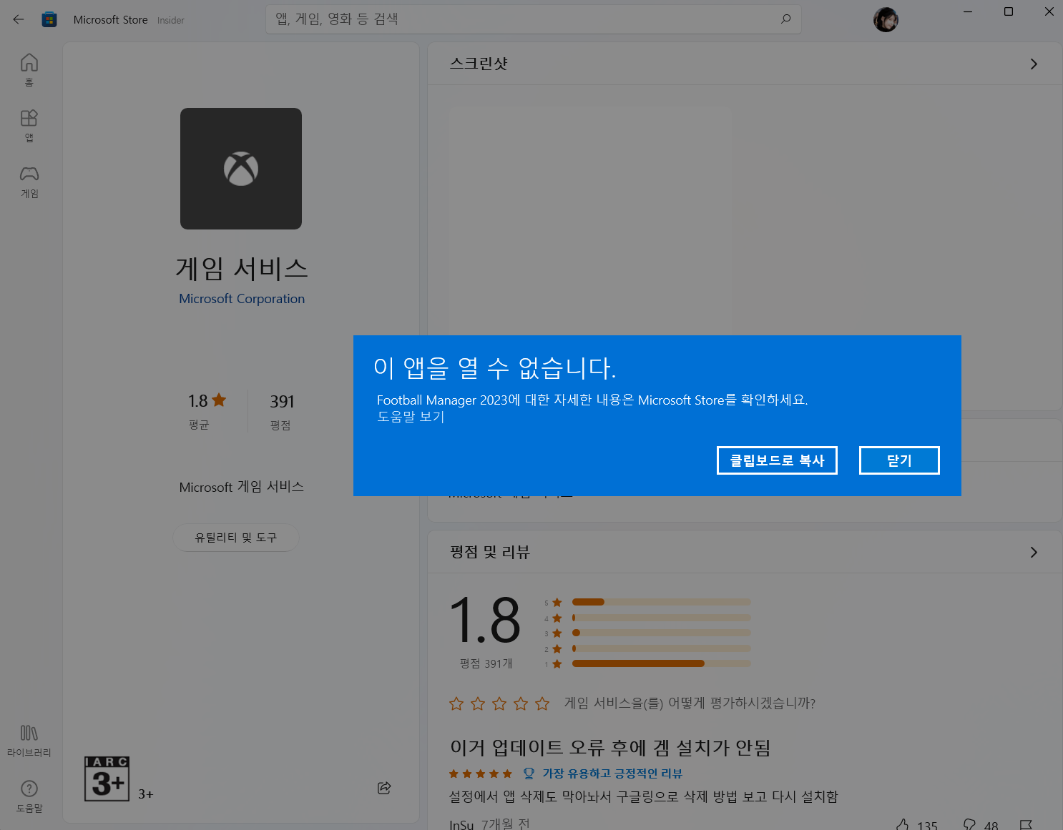Click the 1.8 average rating value

[198, 401]
